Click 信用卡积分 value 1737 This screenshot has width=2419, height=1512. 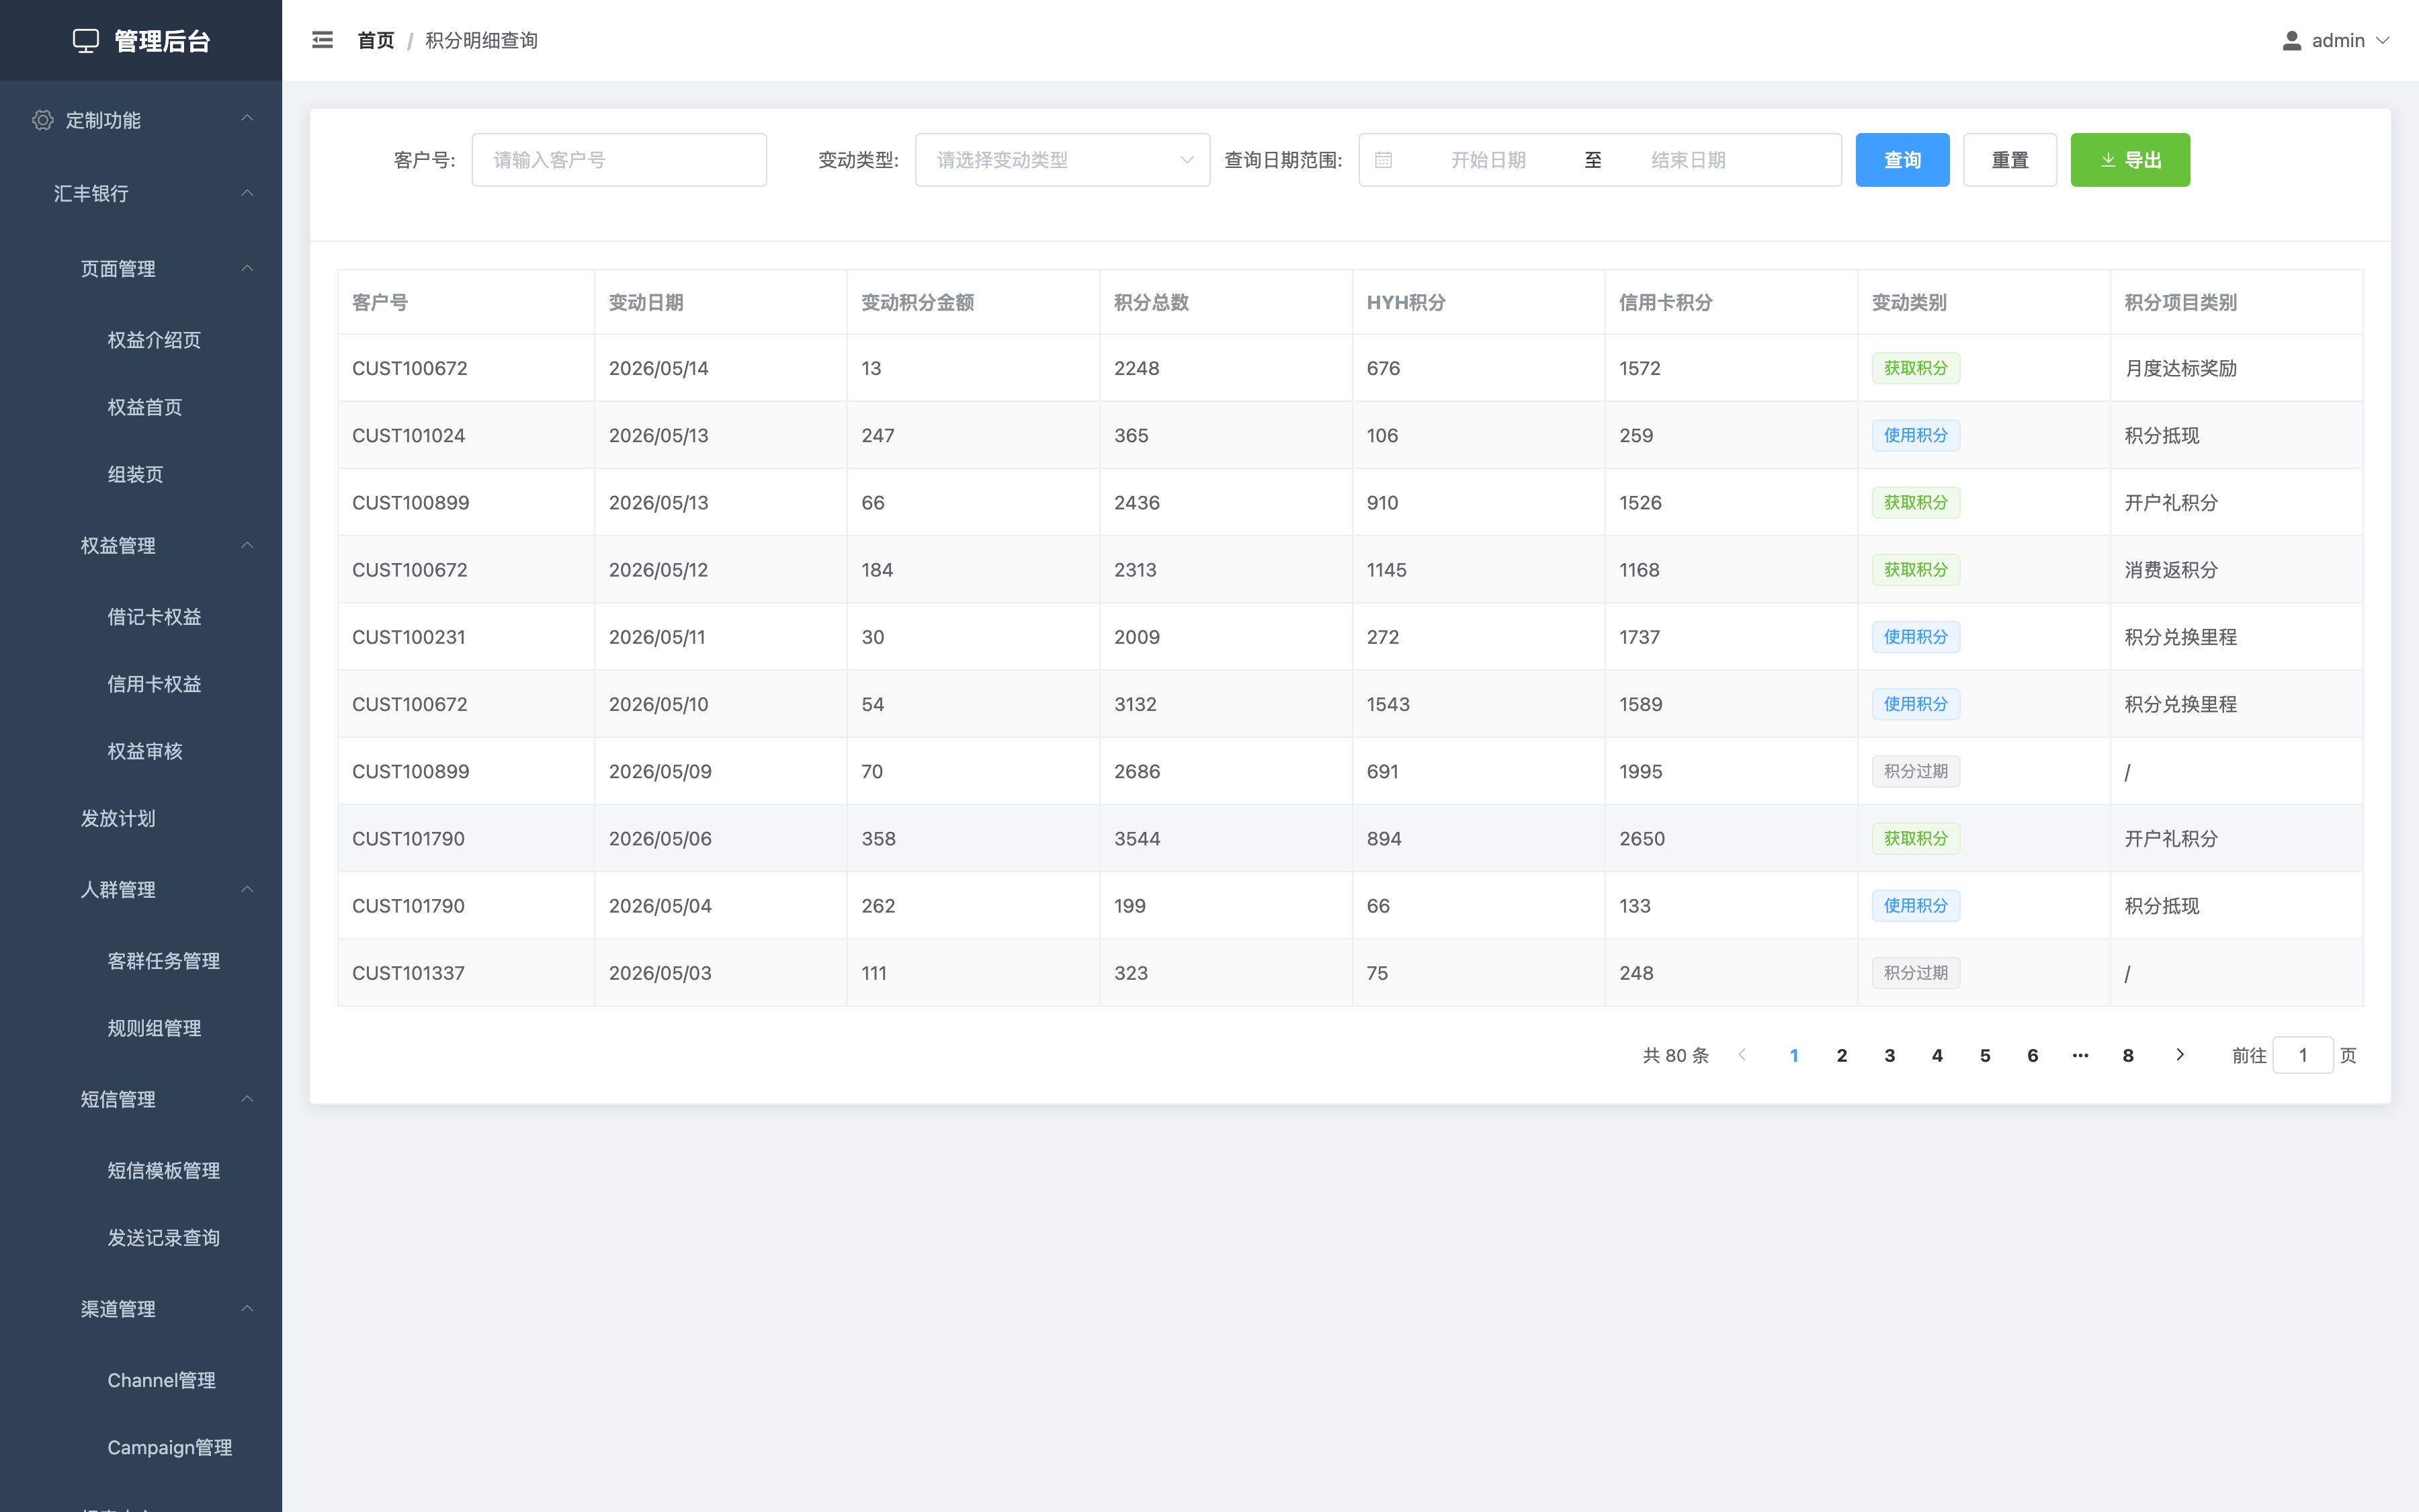1640,637
